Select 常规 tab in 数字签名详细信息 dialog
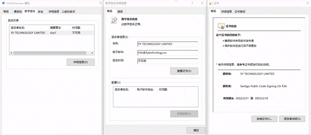The image size is (311, 135). click(x=110, y=11)
